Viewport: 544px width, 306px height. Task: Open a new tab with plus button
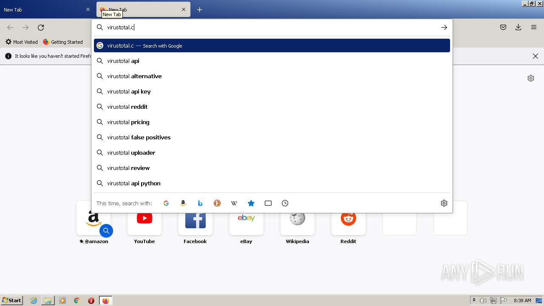pos(200,9)
